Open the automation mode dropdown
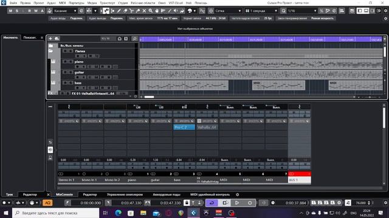This screenshot has width=389, height=218. tap(65, 11)
